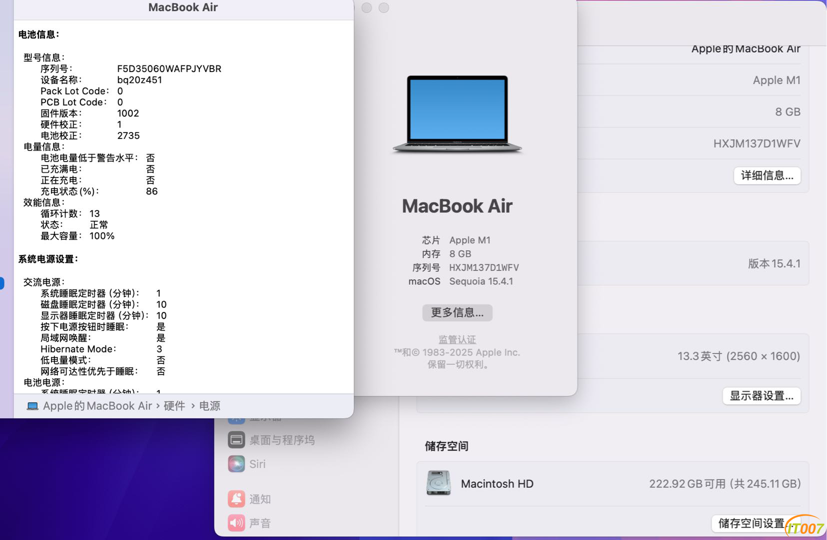
Task: Click the Macintosh HD drive icon
Action: coord(438,483)
